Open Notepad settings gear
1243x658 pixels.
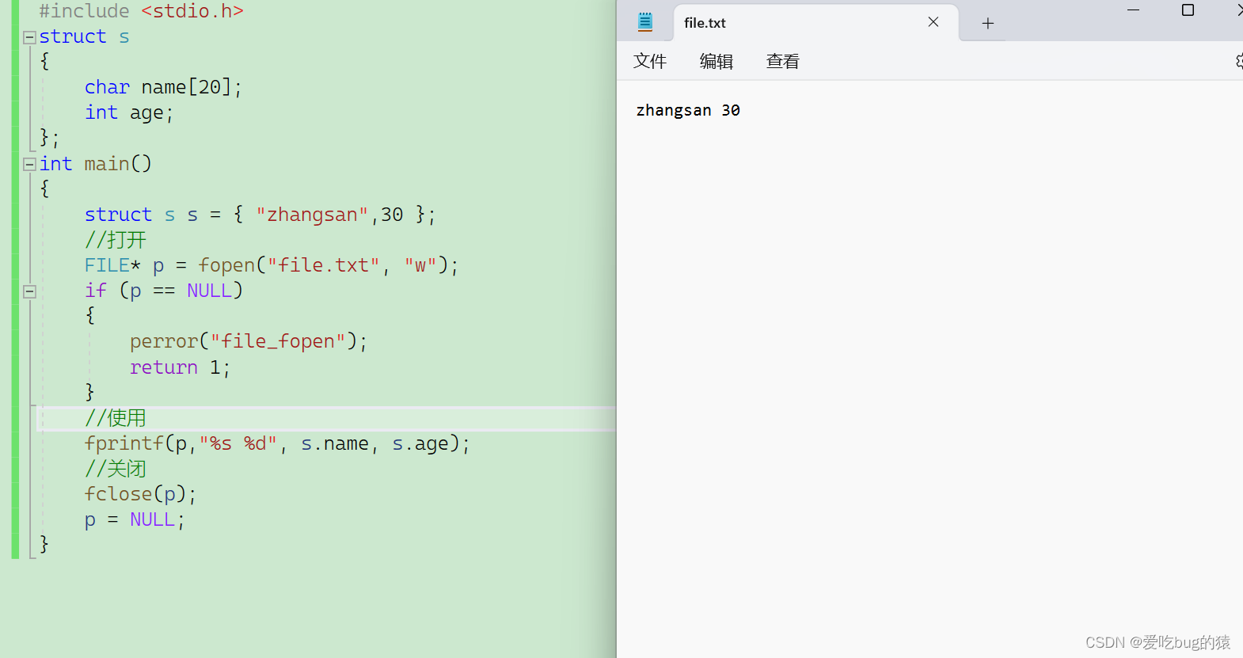click(x=1239, y=61)
